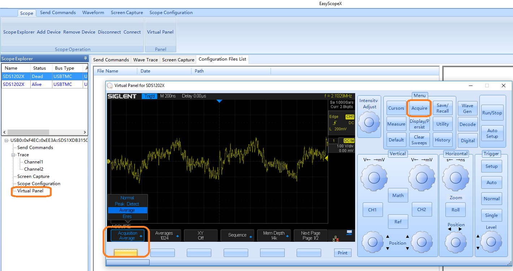Image resolution: width=513 pixels, height=271 pixels.
Task: Click the yellow softkey under Acquisition
Action: coord(125,253)
